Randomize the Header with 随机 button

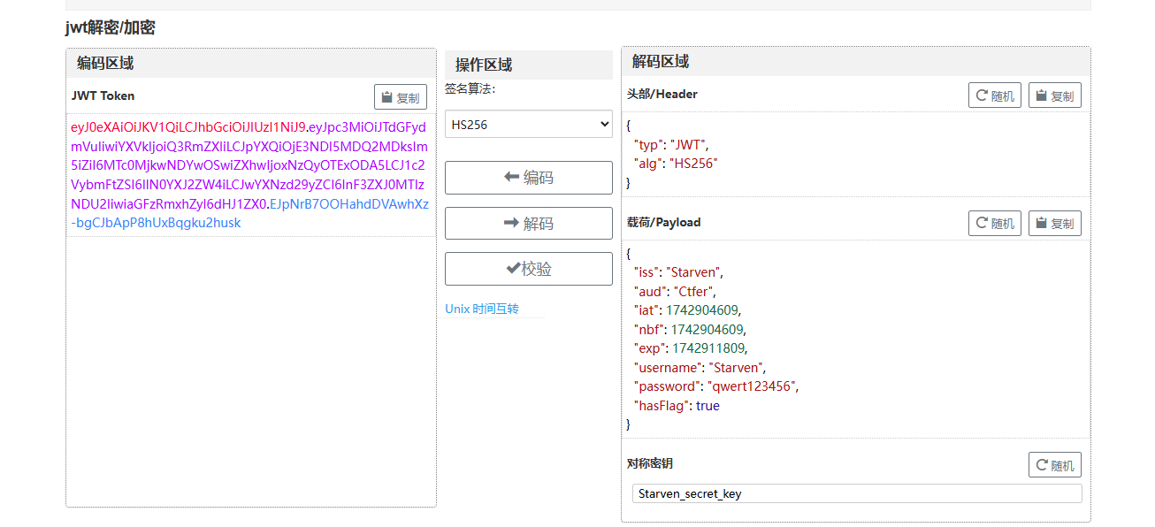click(994, 95)
